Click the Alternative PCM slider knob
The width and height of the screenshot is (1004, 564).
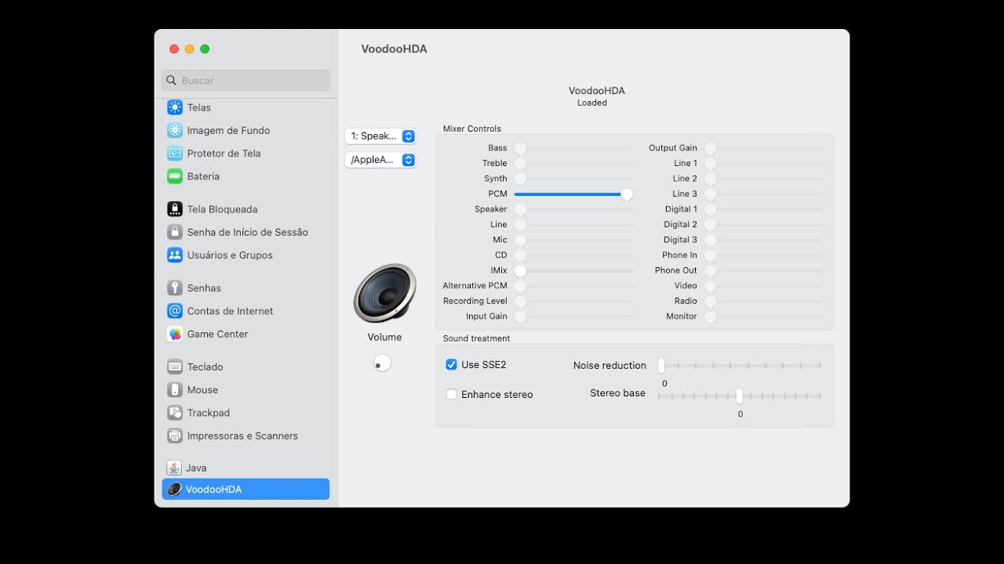[520, 286]
